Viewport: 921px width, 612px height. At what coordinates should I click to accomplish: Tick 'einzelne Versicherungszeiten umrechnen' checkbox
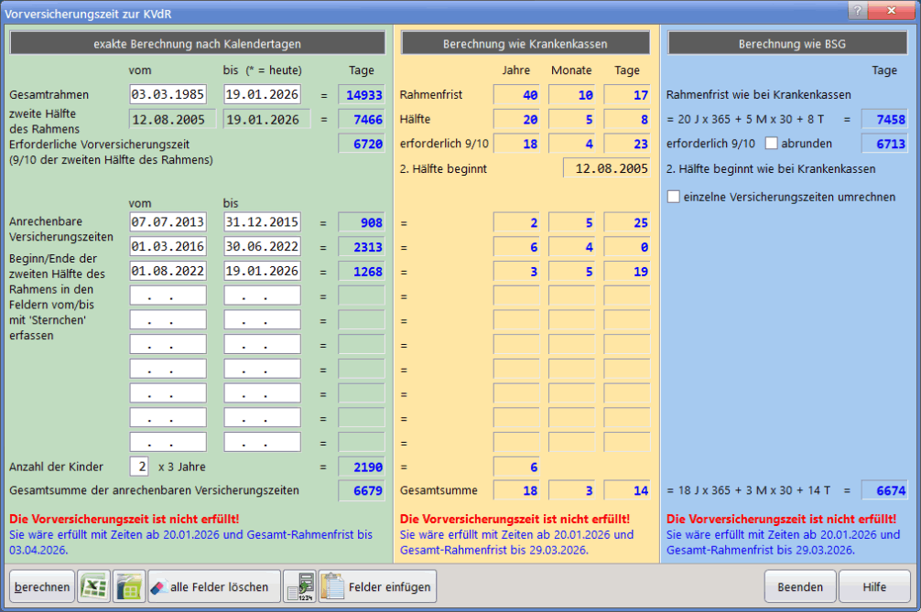675,196
